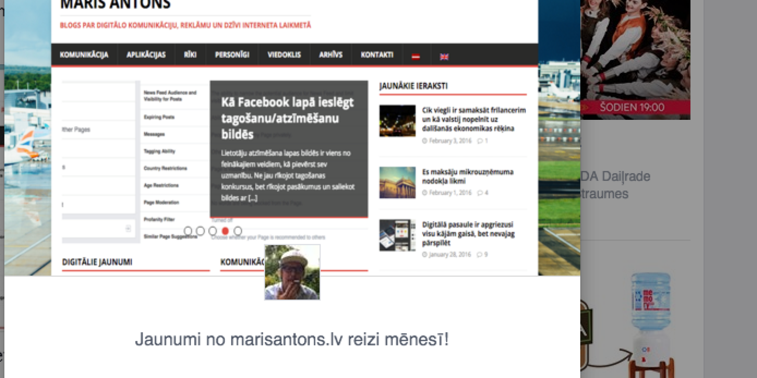The height and width of the screenshot is (378, 757).
Task: Click the comment icon next to January 28, 2016
Action: pos(479,254)
